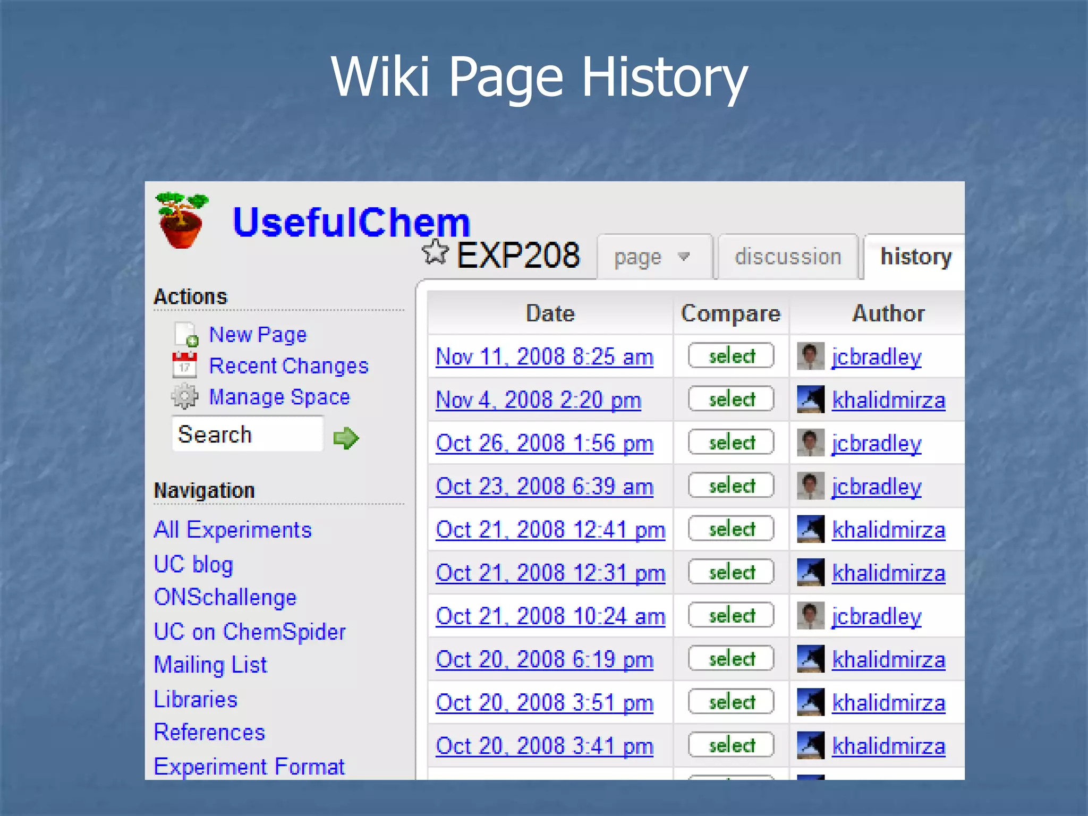Click the Manage Space gear icon
Image resolution: width=1088 pixels, height=816 pixels.
(x=184, y=396)
